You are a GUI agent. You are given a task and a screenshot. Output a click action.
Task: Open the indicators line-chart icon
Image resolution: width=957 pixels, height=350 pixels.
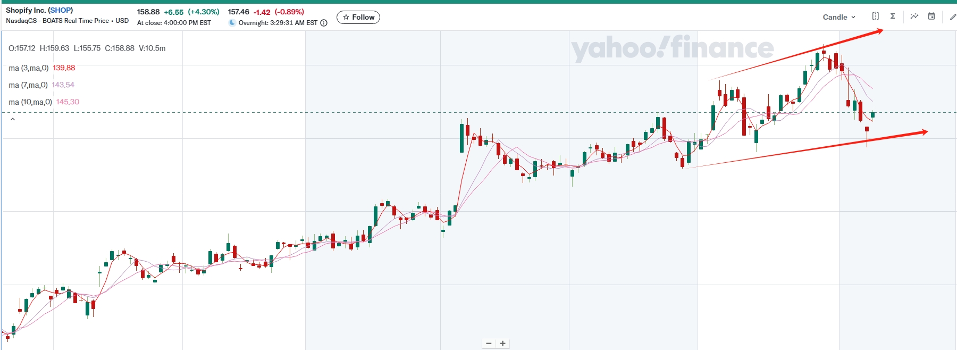point(914,16)
